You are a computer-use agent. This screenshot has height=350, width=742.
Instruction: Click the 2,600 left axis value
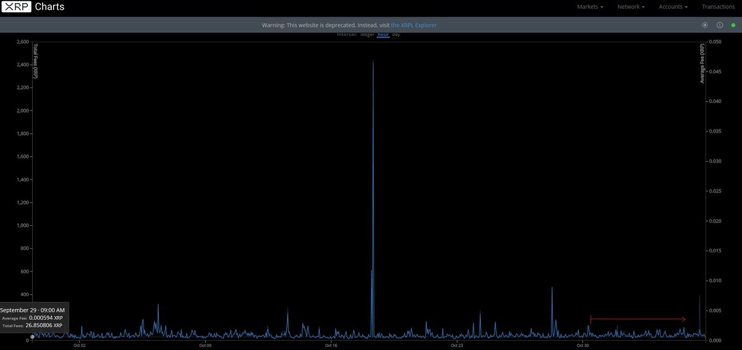pyautogui.click(x=22, y=42)
